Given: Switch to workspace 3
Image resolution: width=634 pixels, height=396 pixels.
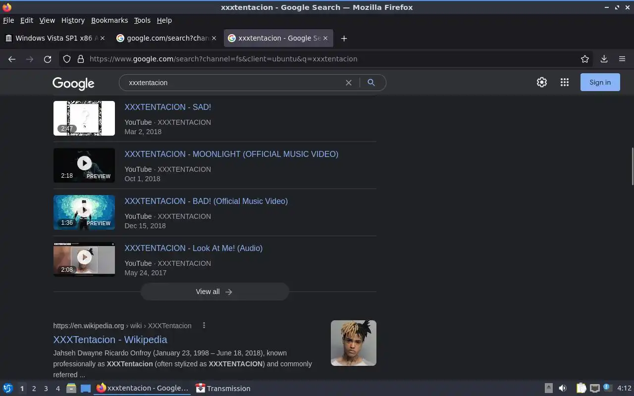Looking at the screenshot, I should [46, 389].
